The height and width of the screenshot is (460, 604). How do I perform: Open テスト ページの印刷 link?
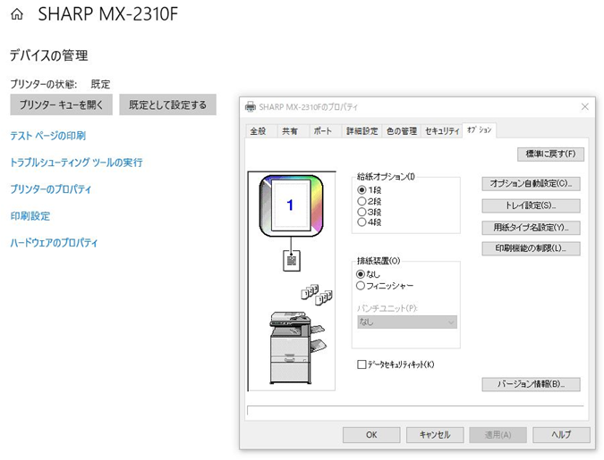48,136
